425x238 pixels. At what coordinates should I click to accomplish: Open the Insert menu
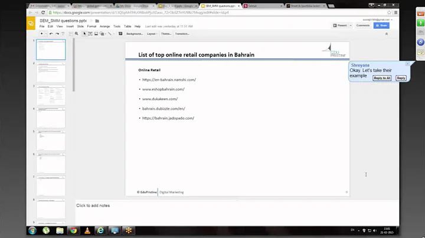point(70,27)
